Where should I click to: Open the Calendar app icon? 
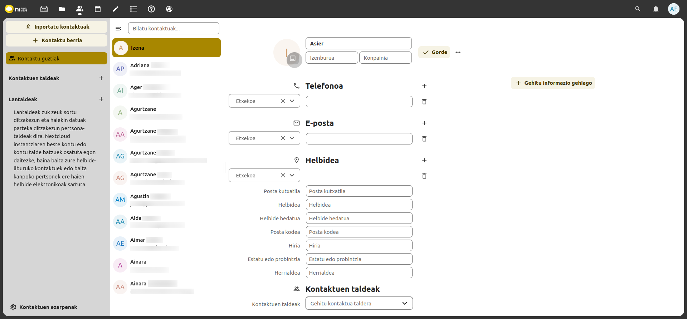(x=98, y=9)
